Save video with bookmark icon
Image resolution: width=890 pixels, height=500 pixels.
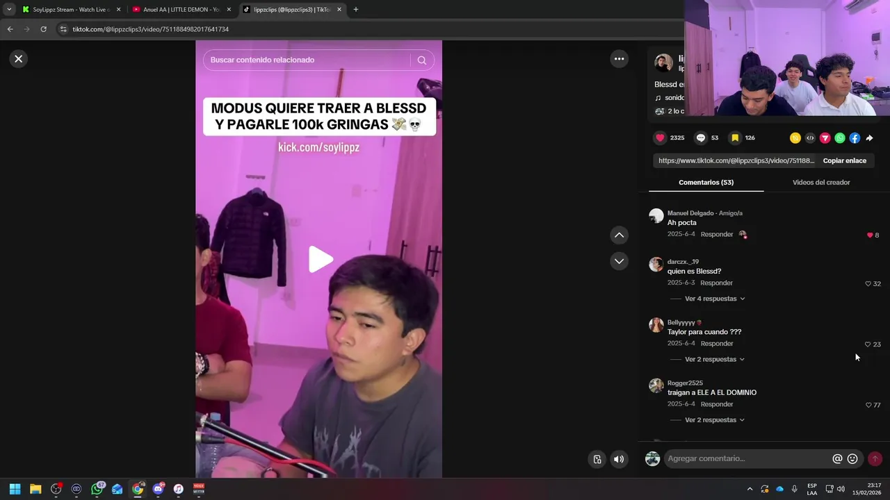(735, 137)
